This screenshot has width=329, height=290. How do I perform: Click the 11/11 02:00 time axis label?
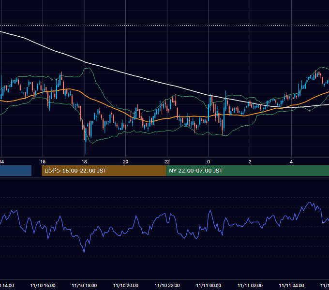pyautogui.click(x=250, y=285)
